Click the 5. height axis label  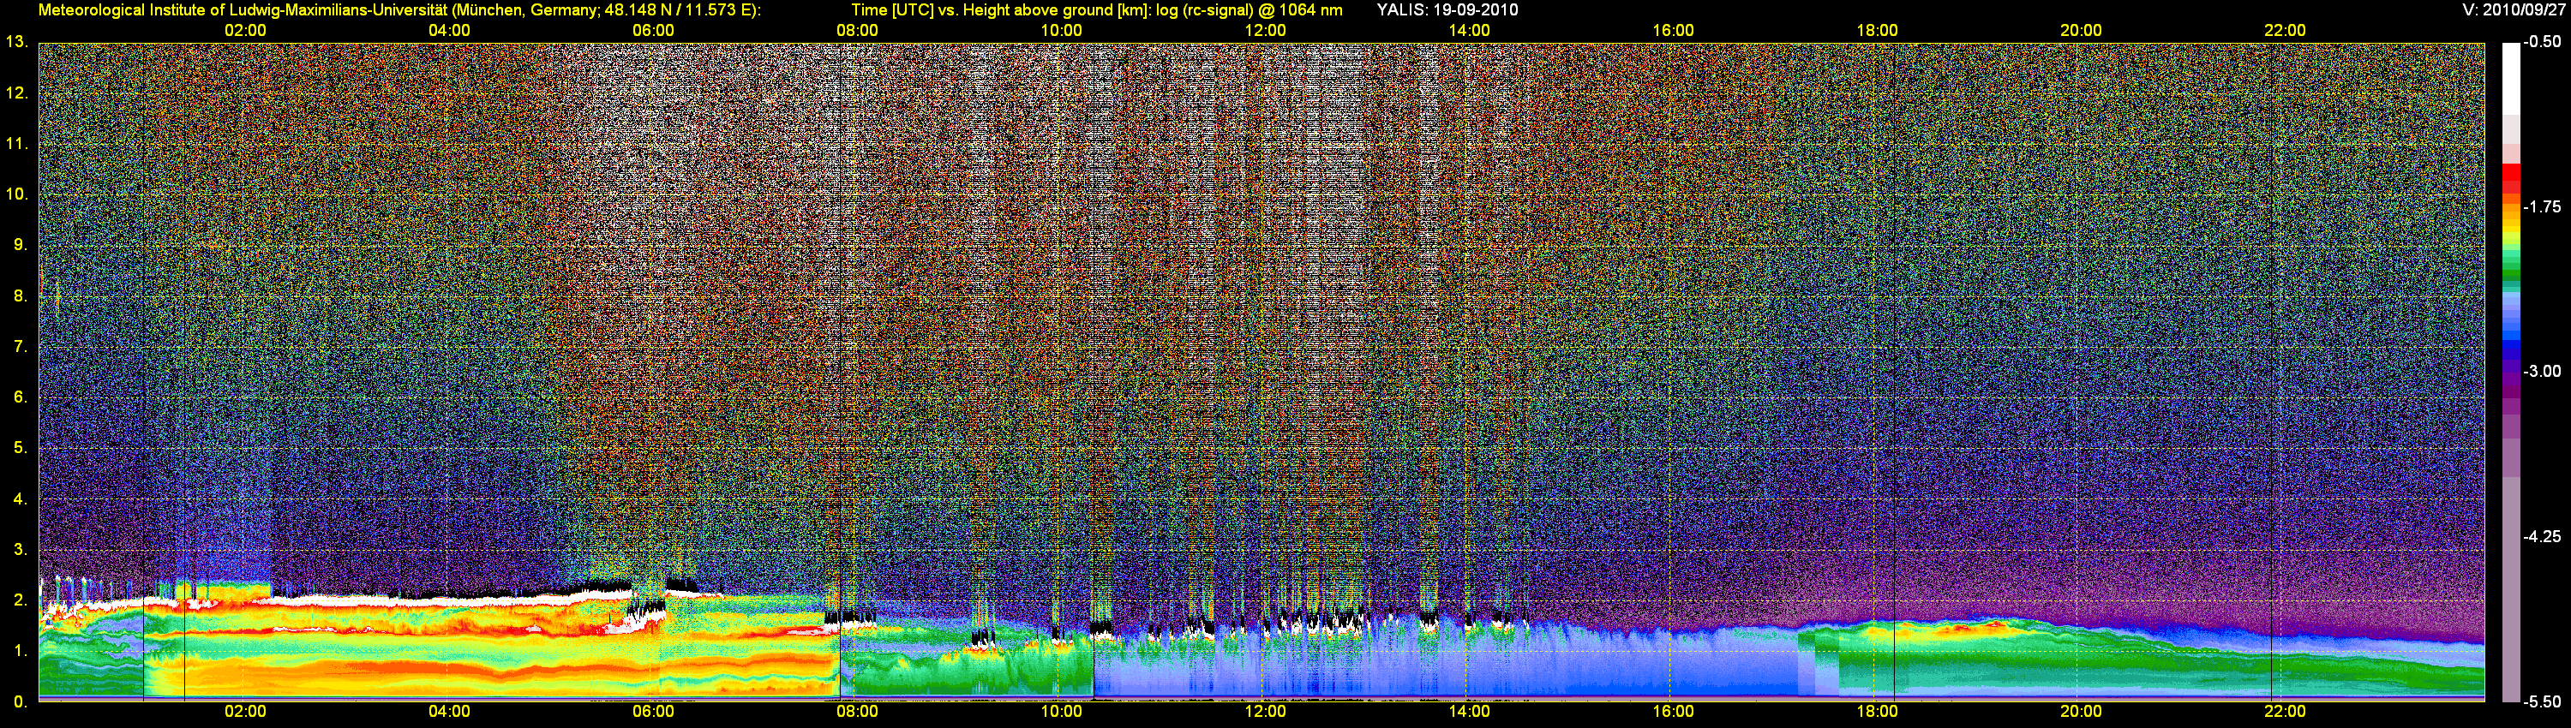click(21, 448)
